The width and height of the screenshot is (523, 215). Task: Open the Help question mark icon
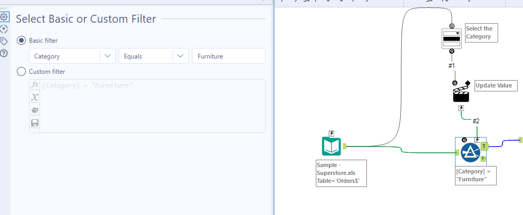[4, 53]
